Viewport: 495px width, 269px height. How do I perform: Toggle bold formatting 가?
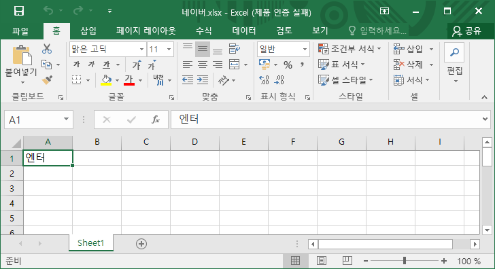[x=76, y=65]
